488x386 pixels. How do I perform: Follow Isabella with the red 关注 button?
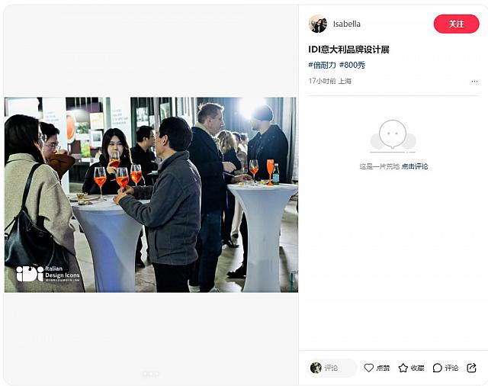point(456,24)
